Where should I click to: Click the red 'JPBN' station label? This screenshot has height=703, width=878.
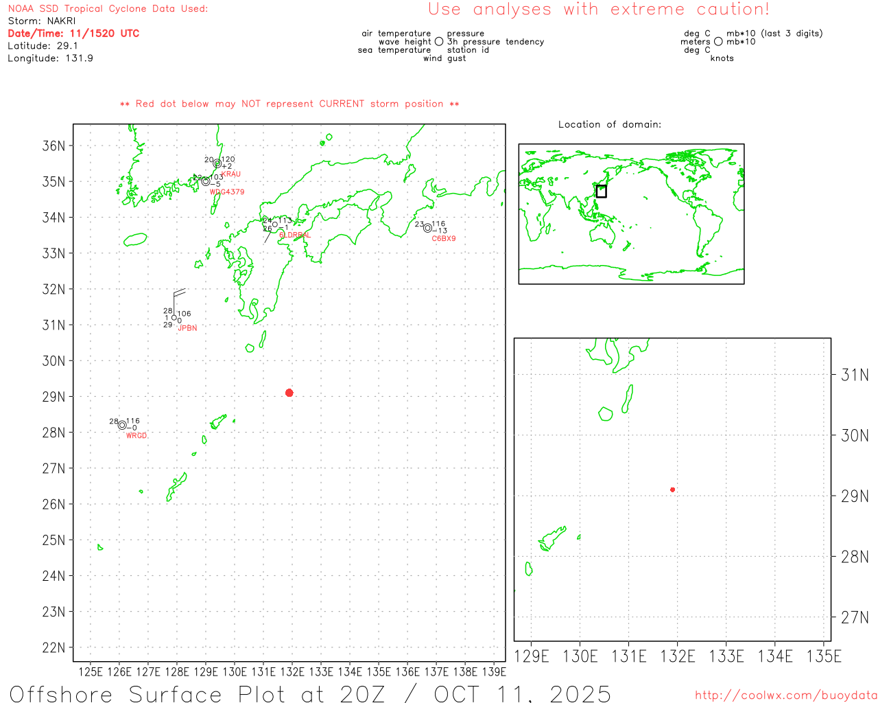click(187, 328)
